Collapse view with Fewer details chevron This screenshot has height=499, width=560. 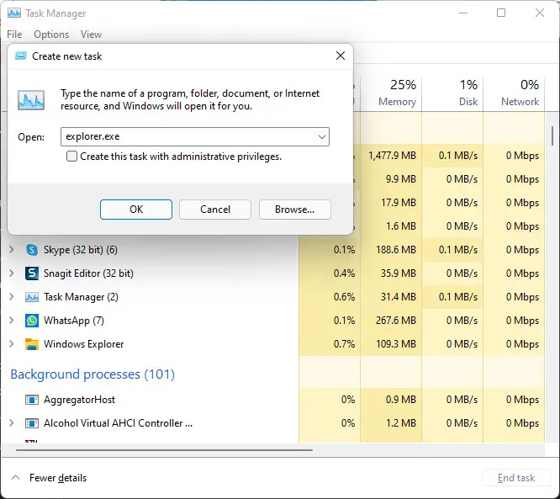tap(15, 478)
